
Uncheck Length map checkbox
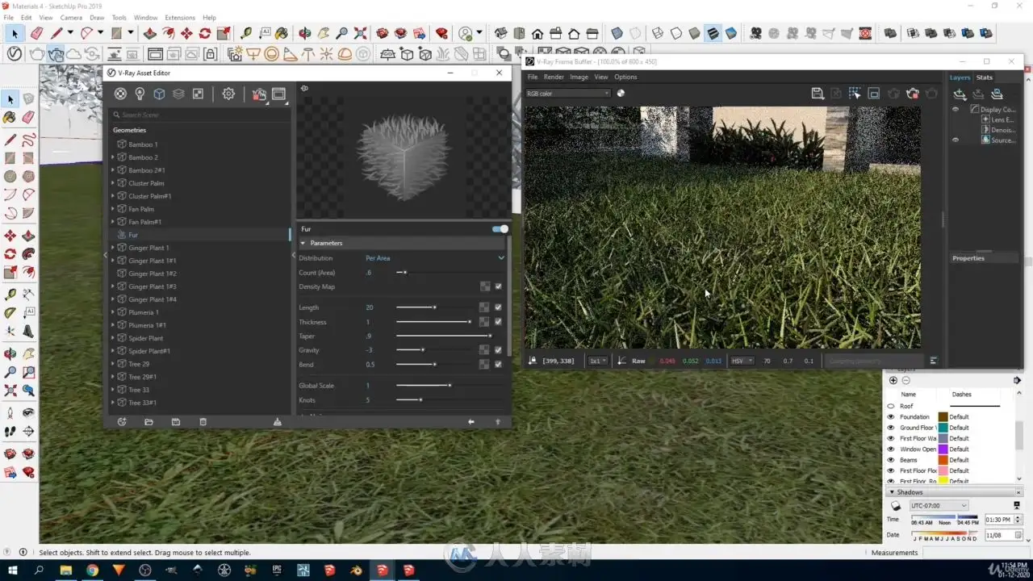pos(498,307)
